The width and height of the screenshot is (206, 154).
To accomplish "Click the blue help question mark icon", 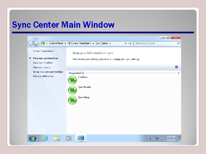I will [x=177, y=67].
